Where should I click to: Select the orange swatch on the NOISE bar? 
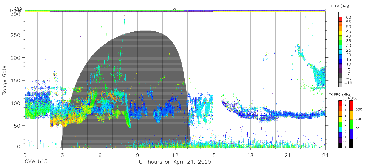(351, 115)
